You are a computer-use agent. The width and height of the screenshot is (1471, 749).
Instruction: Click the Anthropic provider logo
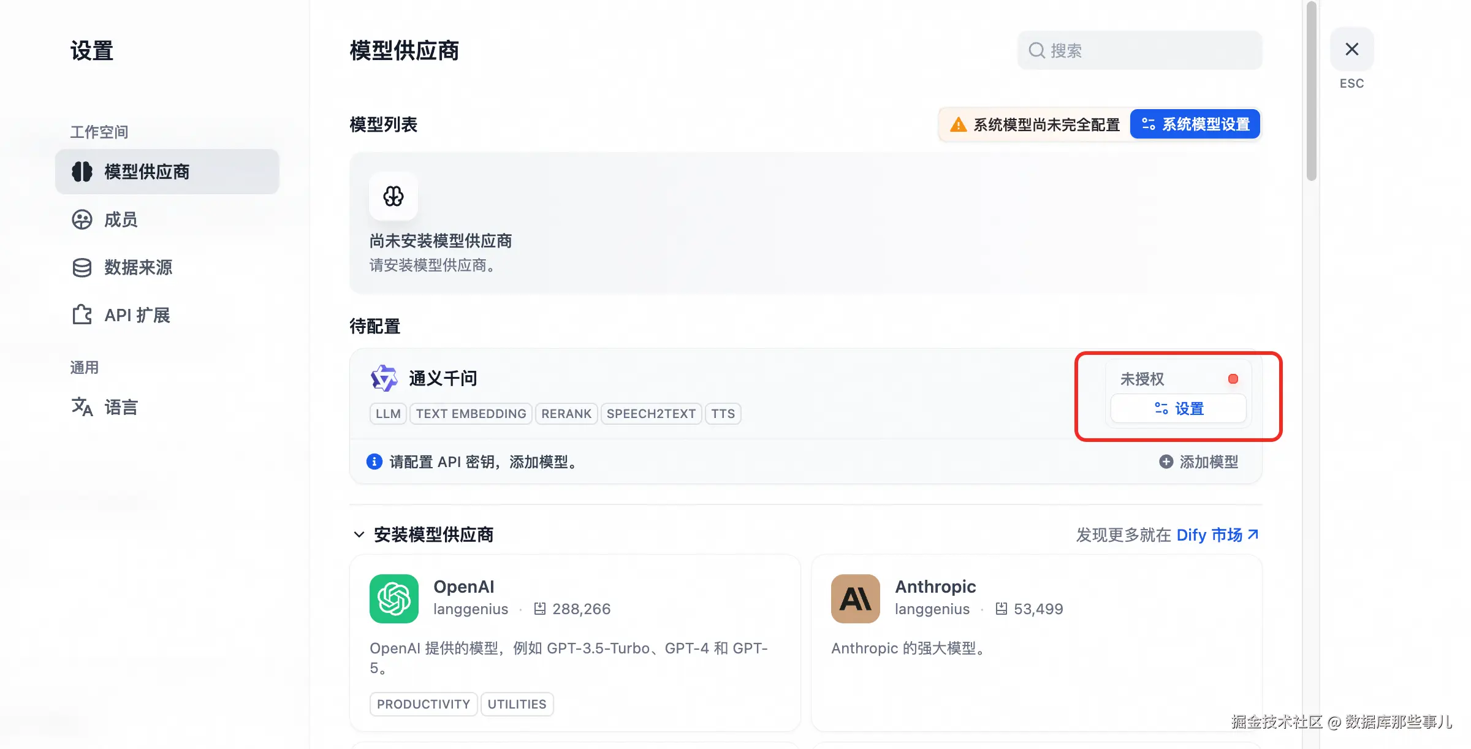tap(854, 599)
